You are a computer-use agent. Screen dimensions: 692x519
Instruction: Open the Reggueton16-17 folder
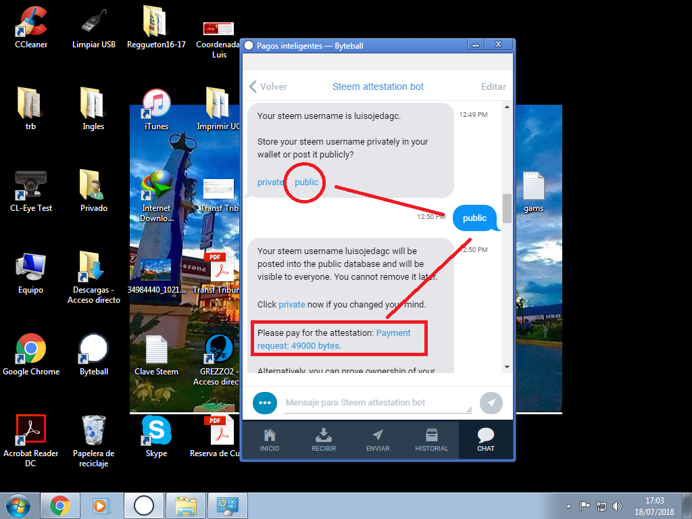point(156,26)
